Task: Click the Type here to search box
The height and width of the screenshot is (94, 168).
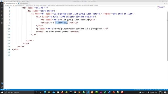Action: point(19,92)
